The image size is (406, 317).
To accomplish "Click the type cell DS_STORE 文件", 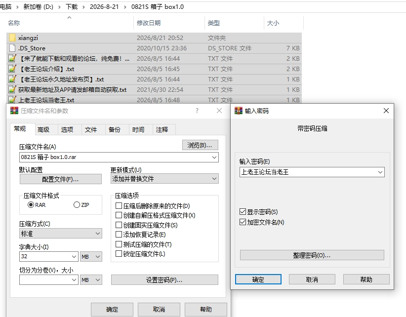I will click(x=229, y=48).
